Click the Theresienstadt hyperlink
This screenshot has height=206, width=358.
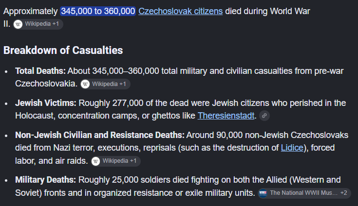pos(226,116)
